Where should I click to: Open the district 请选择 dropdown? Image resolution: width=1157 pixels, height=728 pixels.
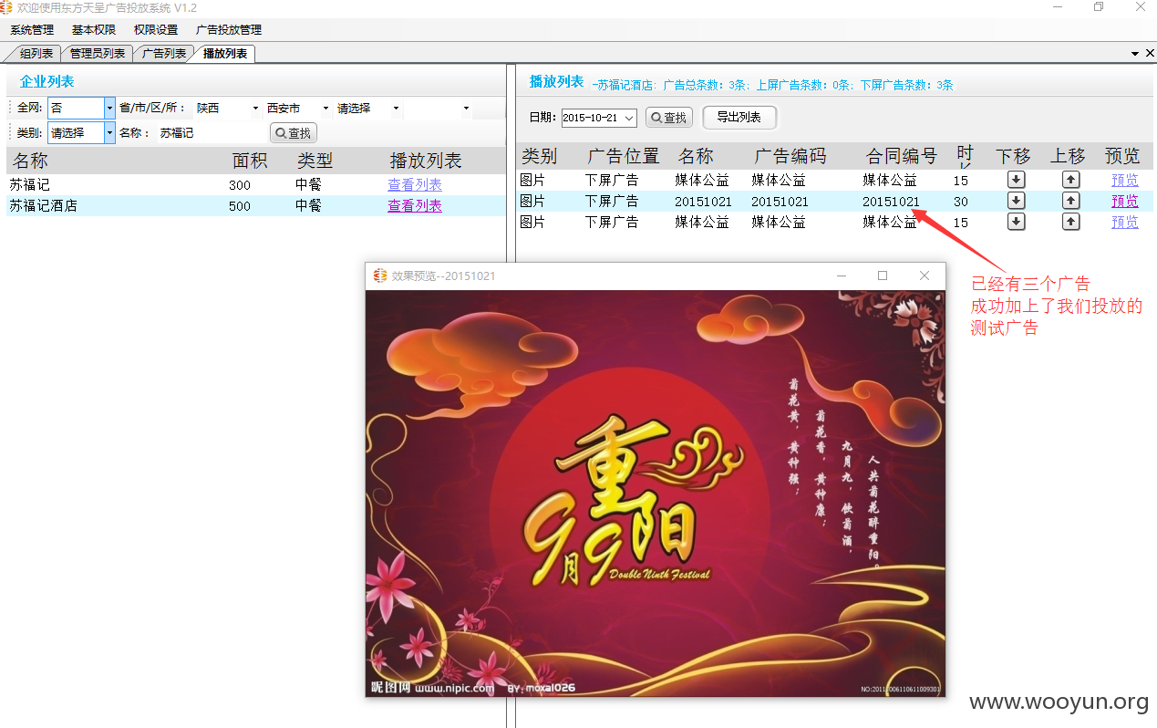tap(396, 109)
